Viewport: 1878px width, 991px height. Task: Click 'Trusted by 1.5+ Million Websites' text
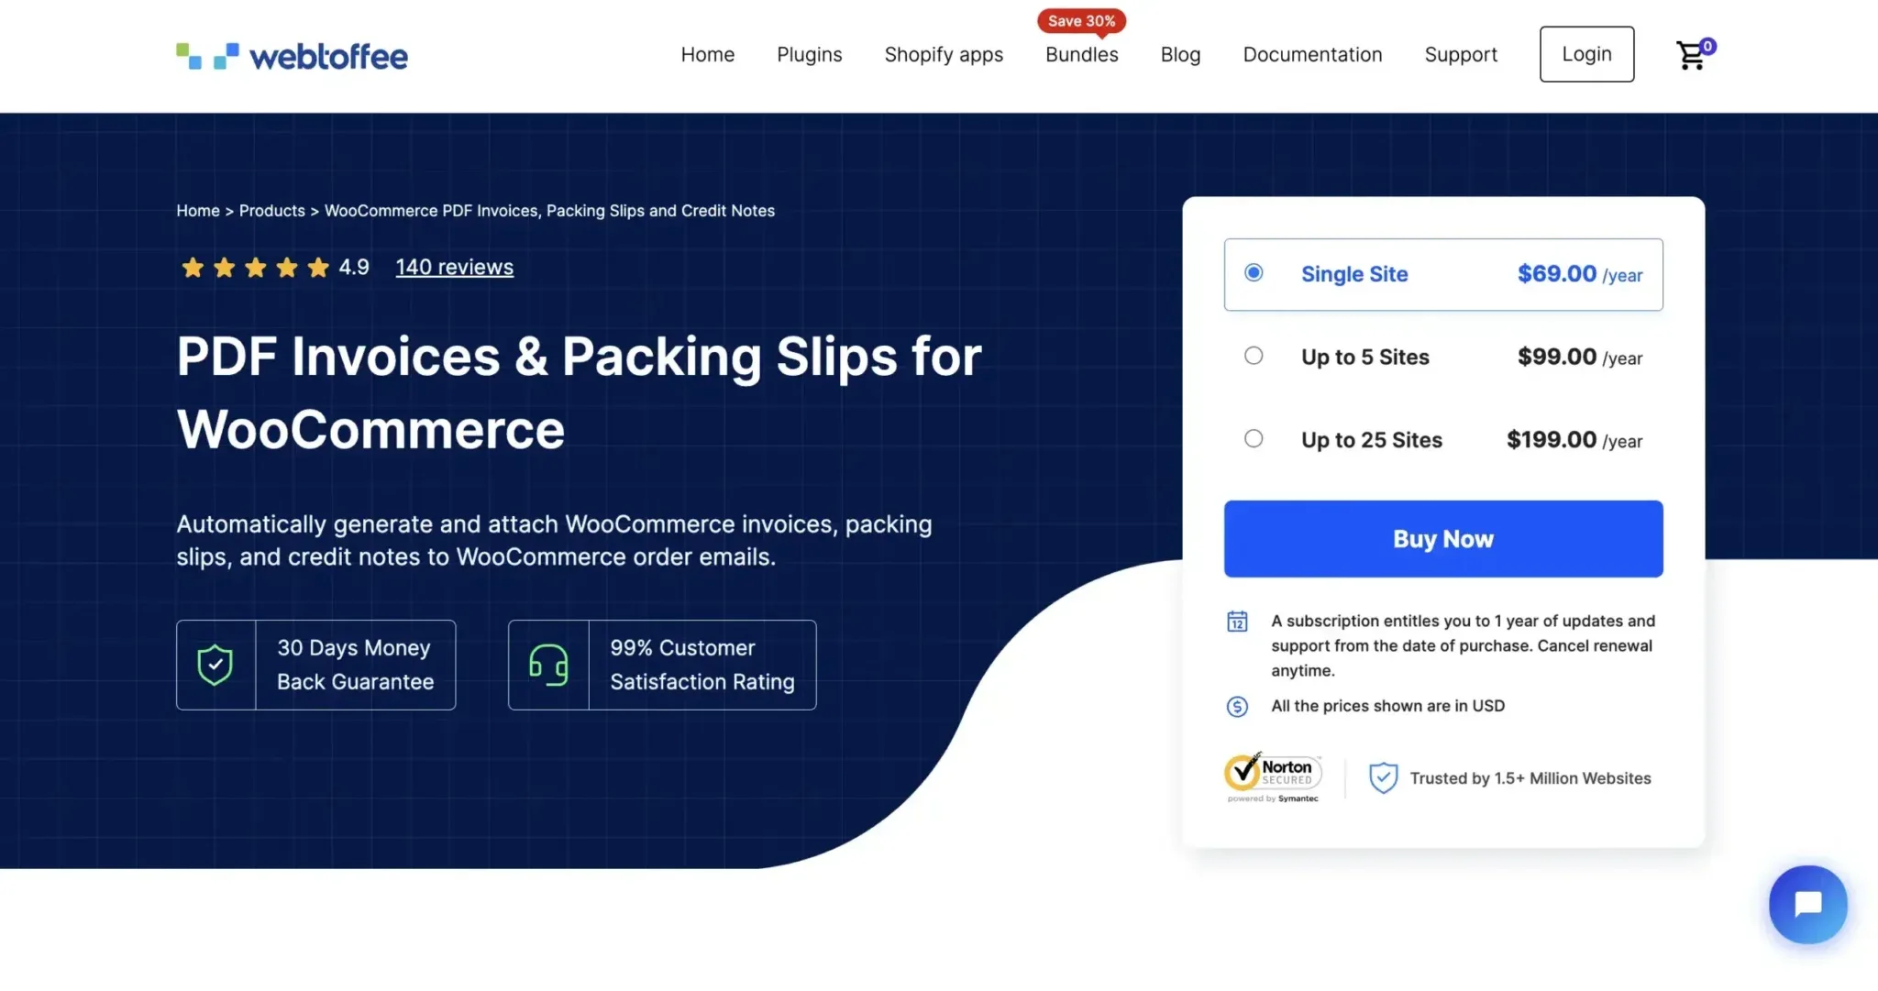[x=1530, y=778]
